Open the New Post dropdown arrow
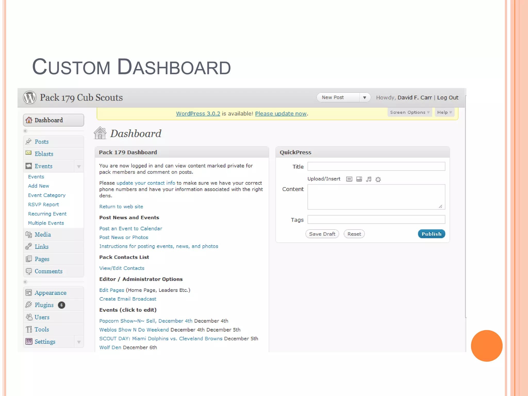Image resolution: width=528 pixels, height=396 pixels. (x=365, y=97)
